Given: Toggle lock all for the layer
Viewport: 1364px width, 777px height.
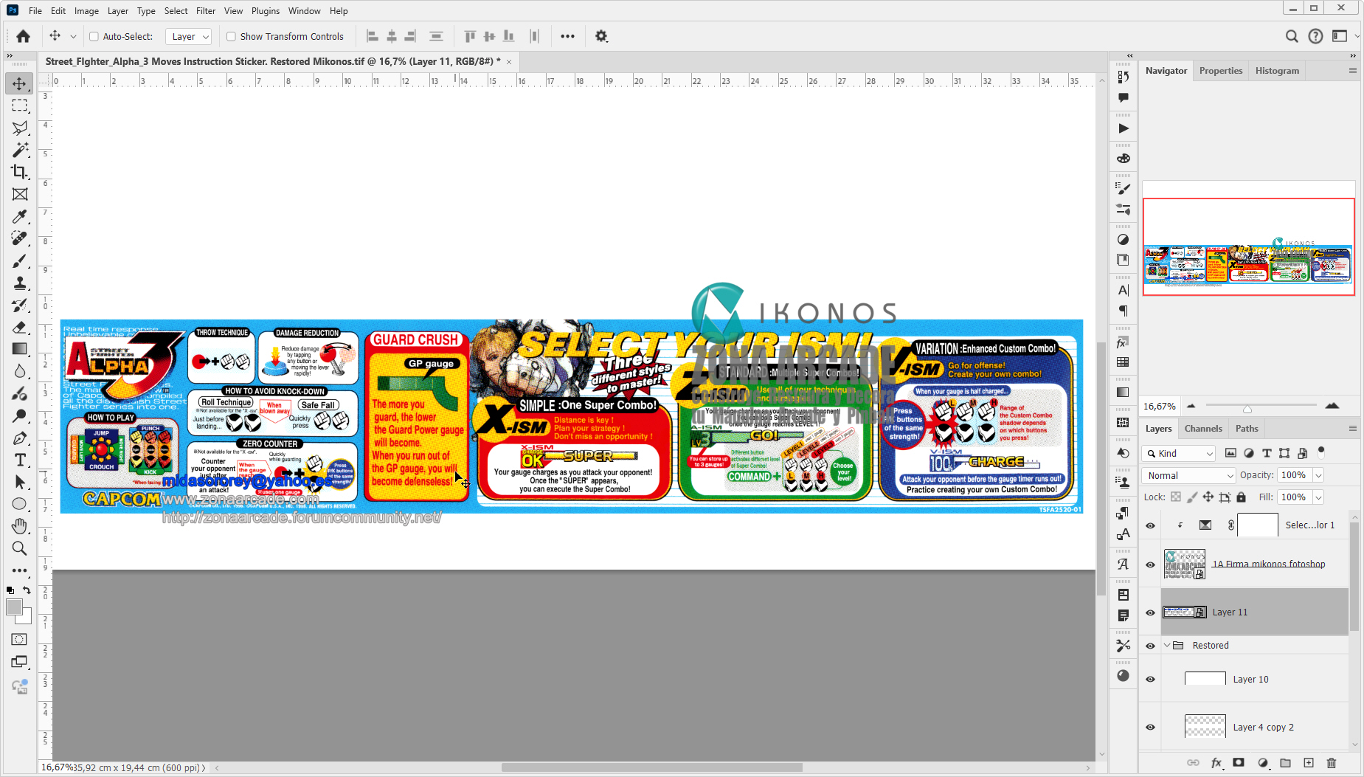Looking at the screenshot, I should [x=1241, y=497].
